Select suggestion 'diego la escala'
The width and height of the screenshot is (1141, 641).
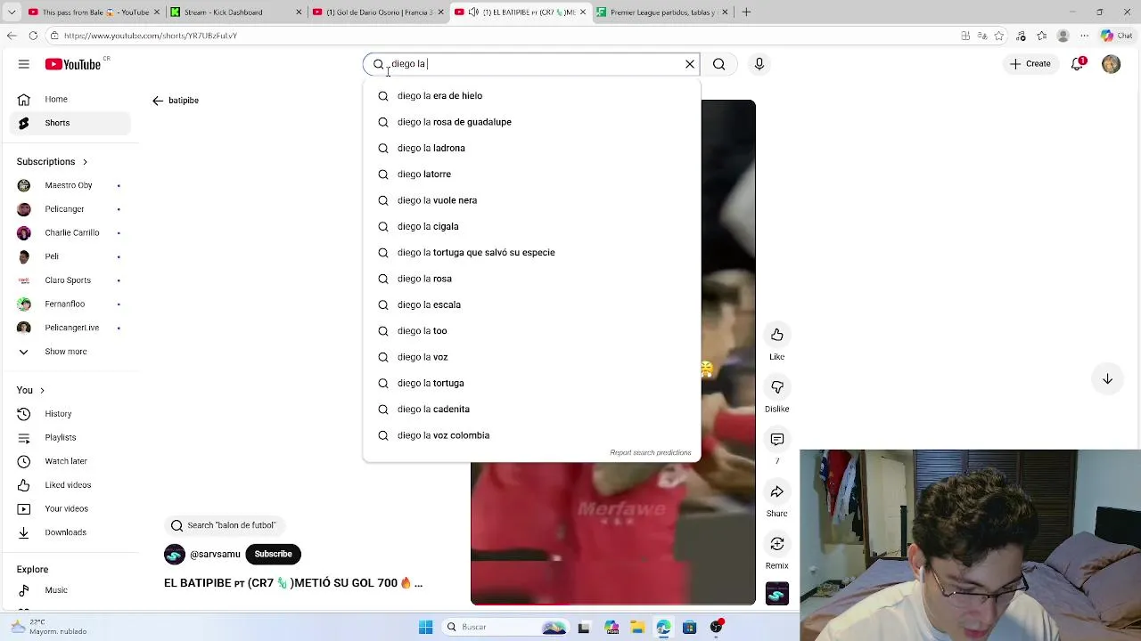point(532,304)
